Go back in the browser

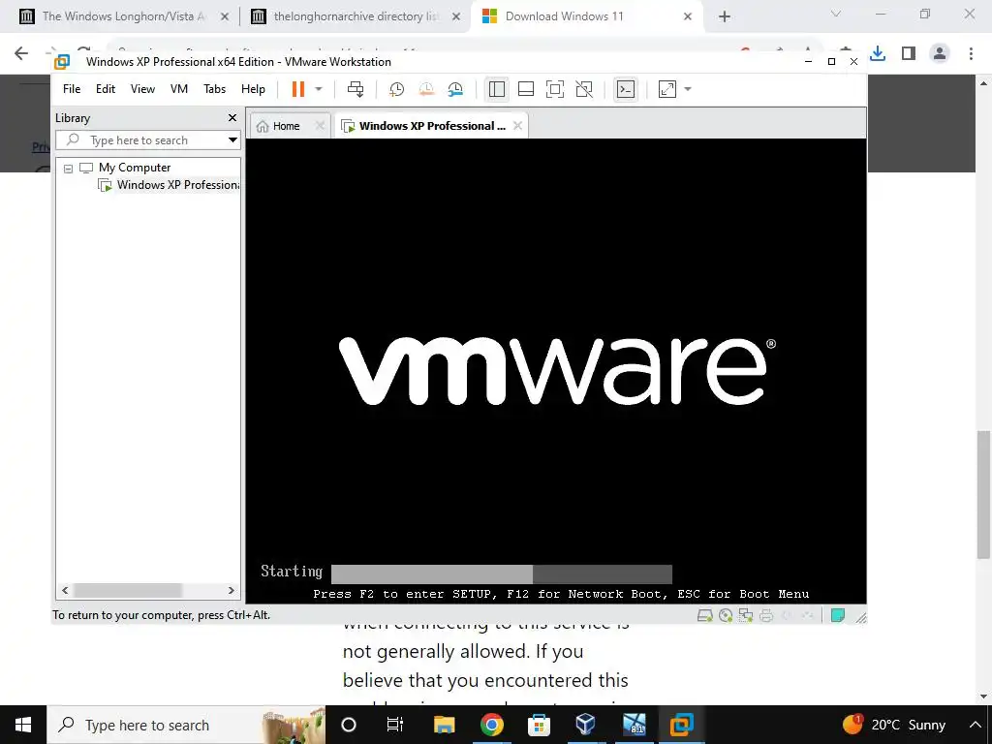[21, 53]
